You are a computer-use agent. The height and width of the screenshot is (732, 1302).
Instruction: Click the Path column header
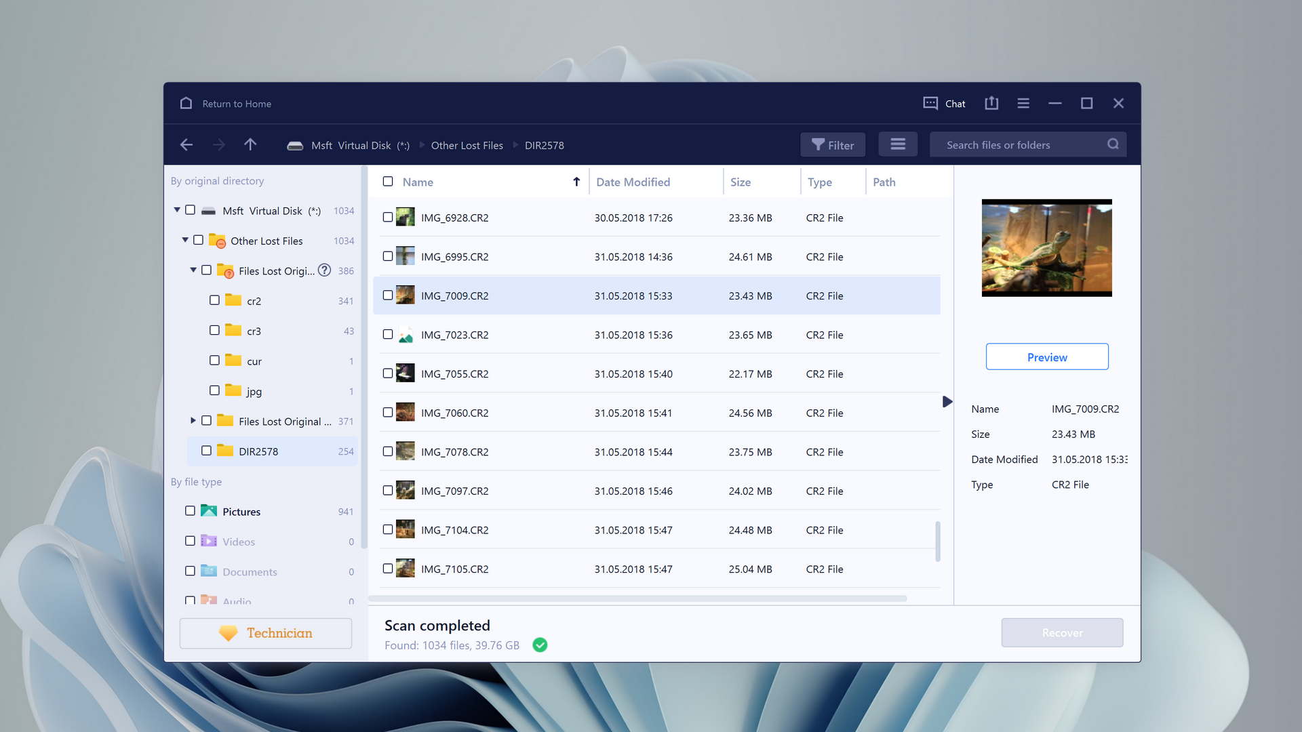coord(884,182)
